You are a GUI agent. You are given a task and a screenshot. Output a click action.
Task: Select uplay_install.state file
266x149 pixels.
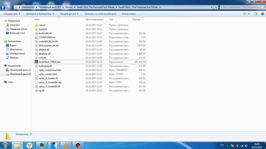coord(48,74)
